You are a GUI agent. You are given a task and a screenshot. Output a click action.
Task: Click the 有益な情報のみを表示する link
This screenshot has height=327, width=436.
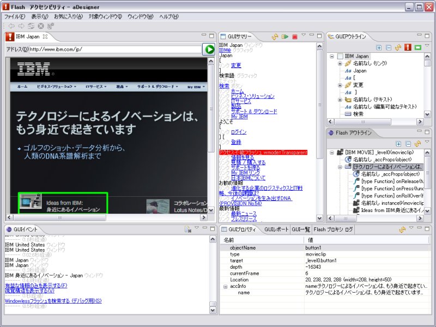tap(36, 286)
